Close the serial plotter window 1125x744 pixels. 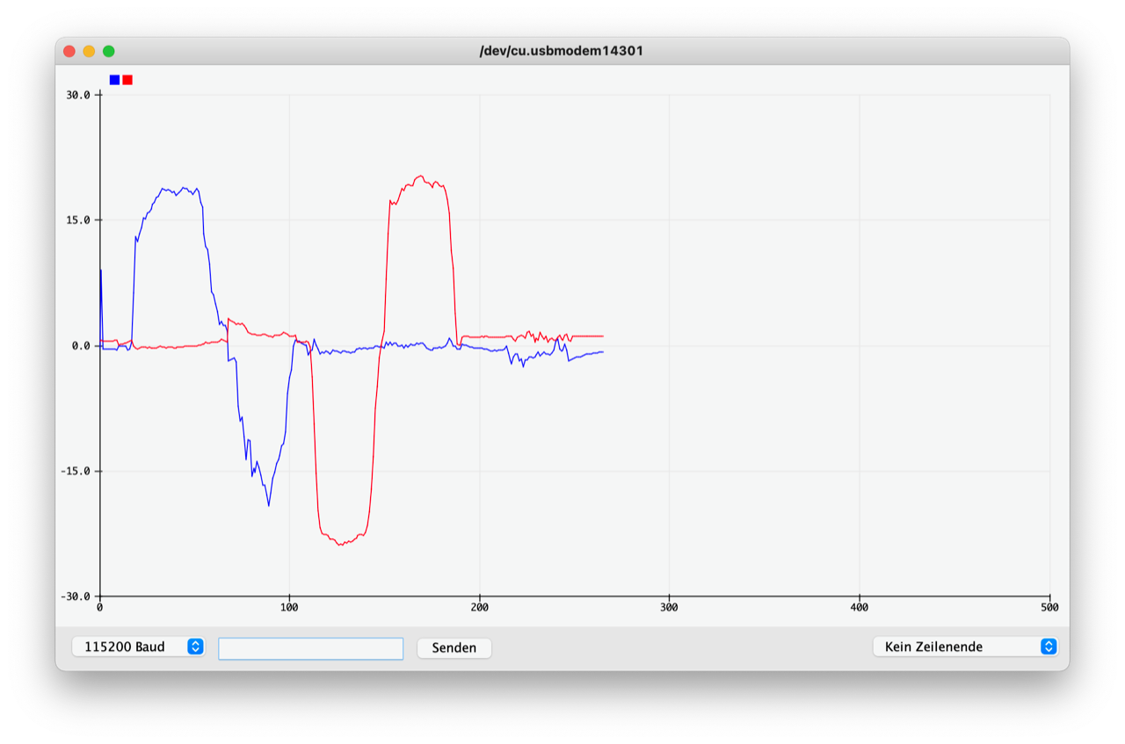pyautogui.click(x=69, y=51)
